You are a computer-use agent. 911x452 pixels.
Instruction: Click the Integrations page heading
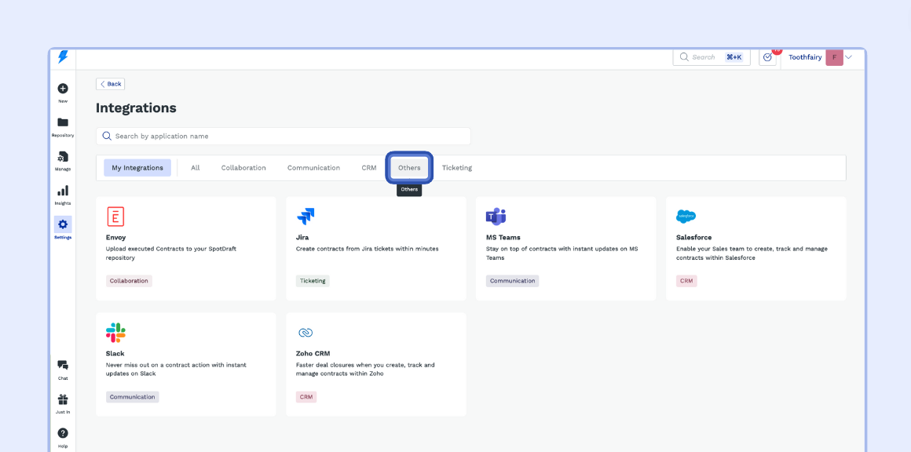136,108
